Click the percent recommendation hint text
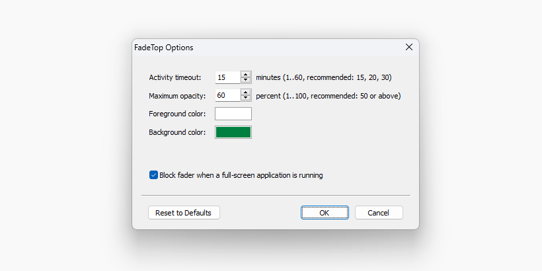542x271 pixels. point(328,96)
